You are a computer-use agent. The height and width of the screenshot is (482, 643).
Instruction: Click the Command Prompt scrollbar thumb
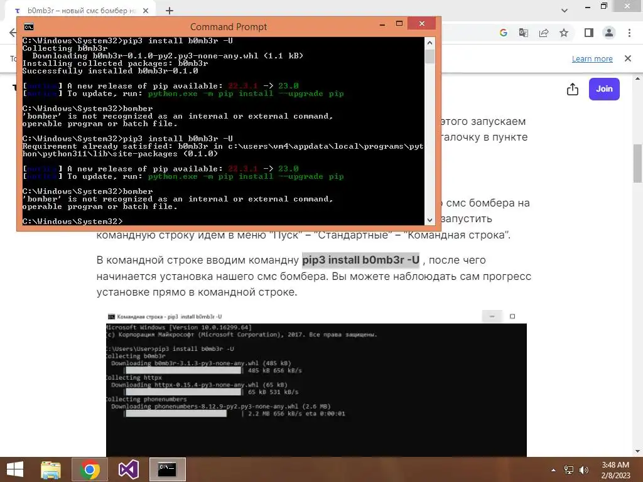coord(430,56)
